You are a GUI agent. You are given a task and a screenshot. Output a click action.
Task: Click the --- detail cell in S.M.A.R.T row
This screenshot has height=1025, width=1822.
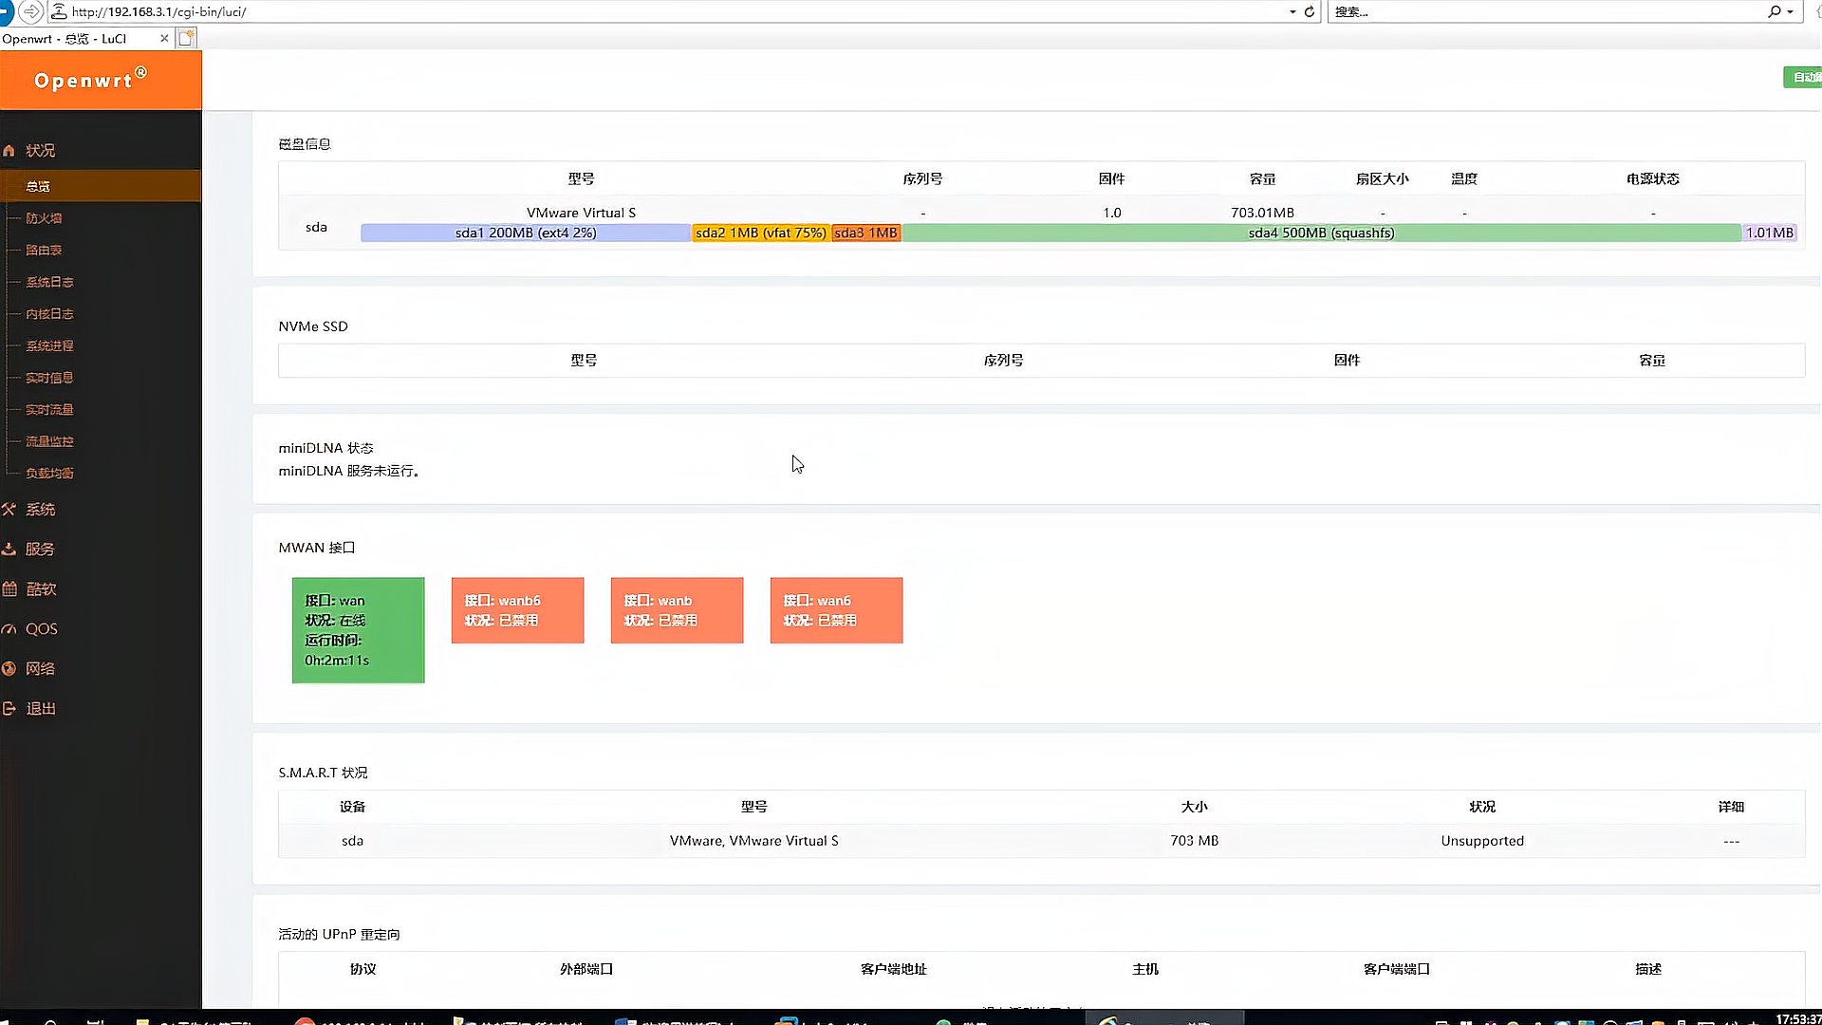click(x=1731, y=841)
